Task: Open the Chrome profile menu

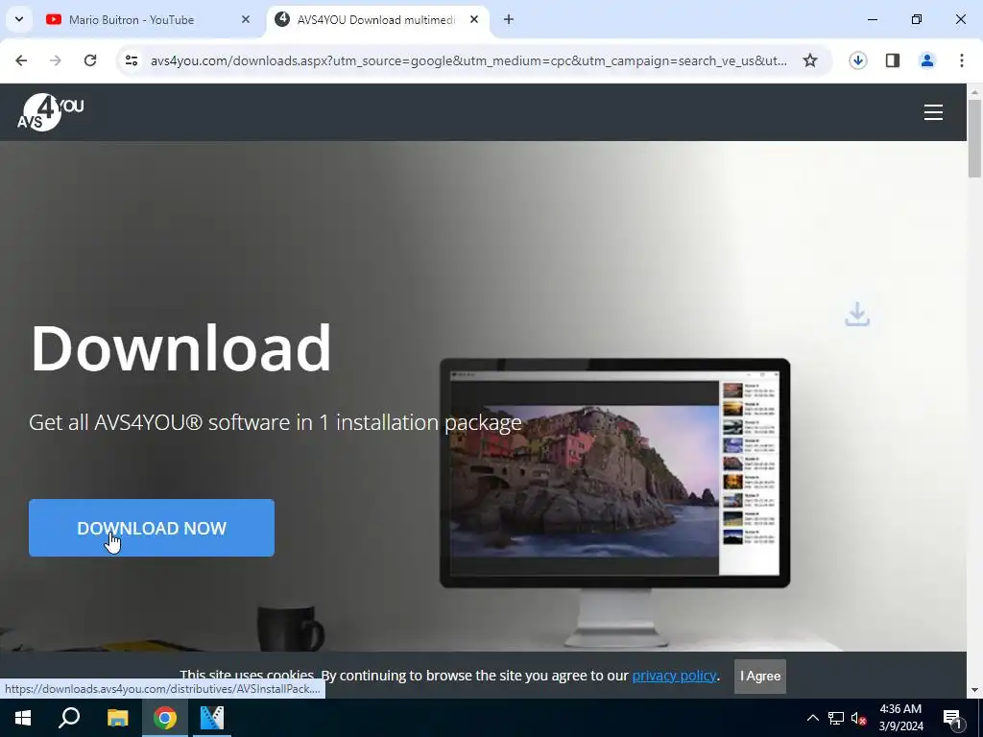Action: click(926, 60)
